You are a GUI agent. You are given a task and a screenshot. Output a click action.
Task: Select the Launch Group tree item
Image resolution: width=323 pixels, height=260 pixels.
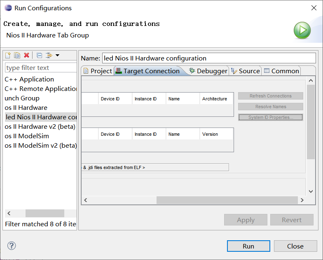coord(22,98)
